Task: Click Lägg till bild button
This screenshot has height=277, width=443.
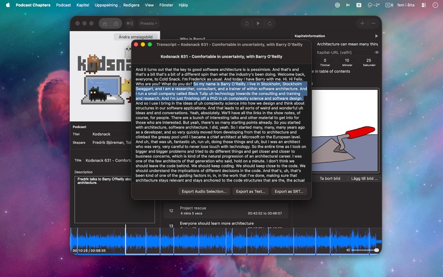Action: tap(364, 178)
